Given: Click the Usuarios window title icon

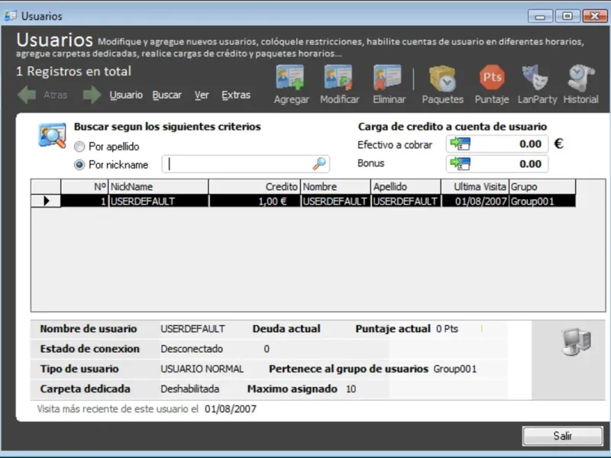Looking at the screenshot, I should [10, 15].
